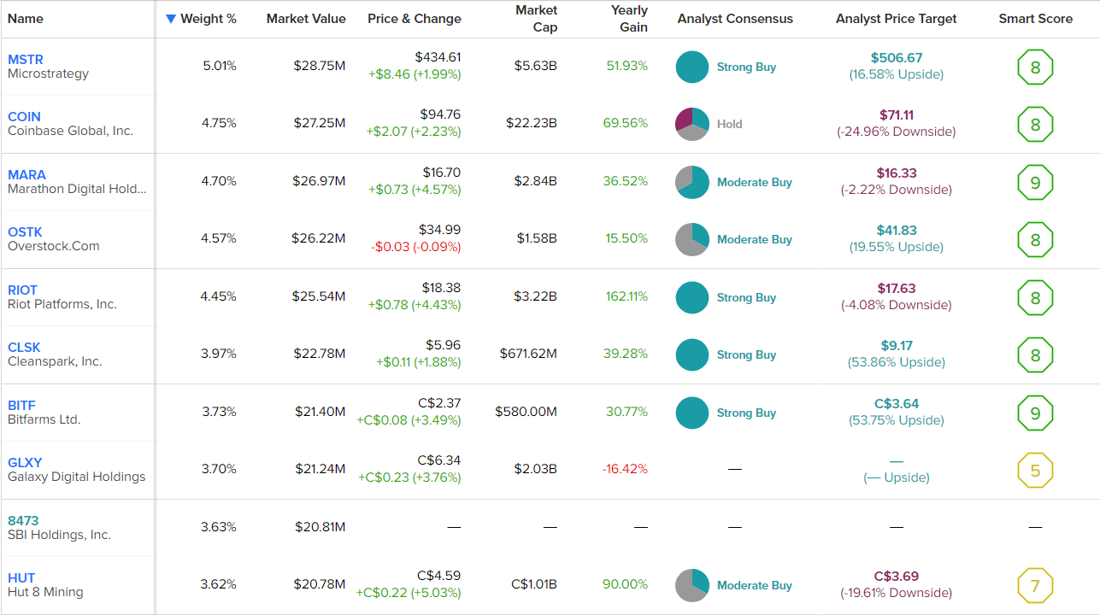This screenshot has height=615, width=1100.
Task: Click SBI Holdings market value $20.81M
Action: coord(319,527)
